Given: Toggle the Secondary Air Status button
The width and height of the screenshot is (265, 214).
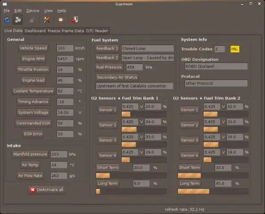Looking at the screenshot, I should coord(117,78).
